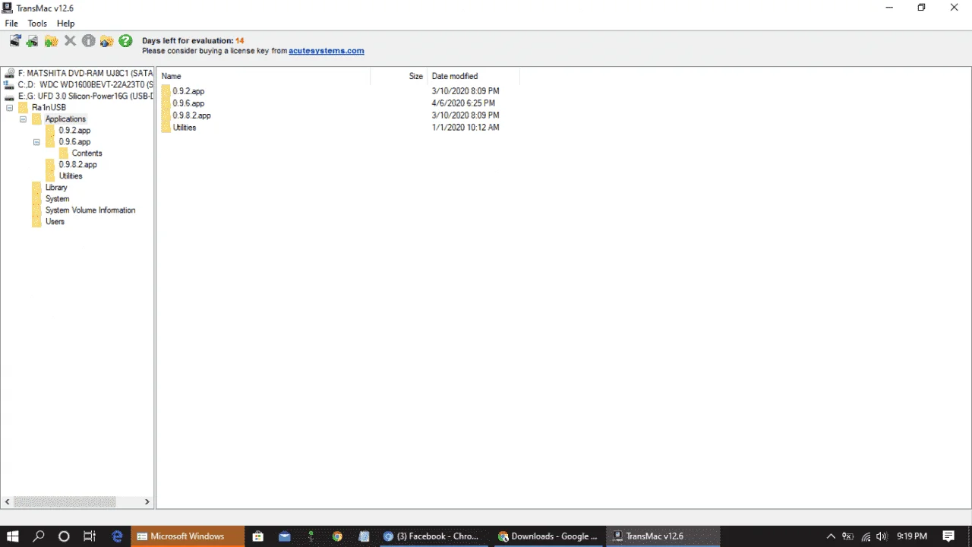Screen dimensions: 972x547
Task: Open the volume tray icon
Action: (881, 536)
